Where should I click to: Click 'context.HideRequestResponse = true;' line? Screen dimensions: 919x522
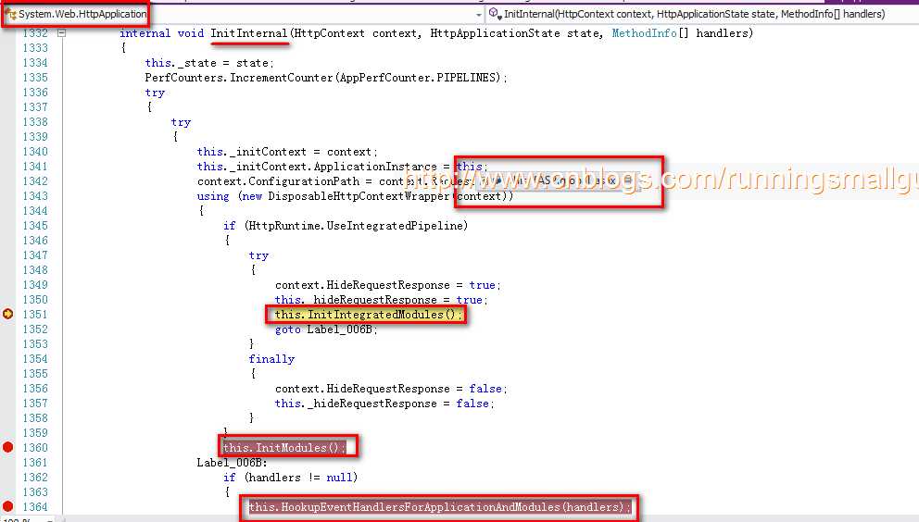(388, 285)
